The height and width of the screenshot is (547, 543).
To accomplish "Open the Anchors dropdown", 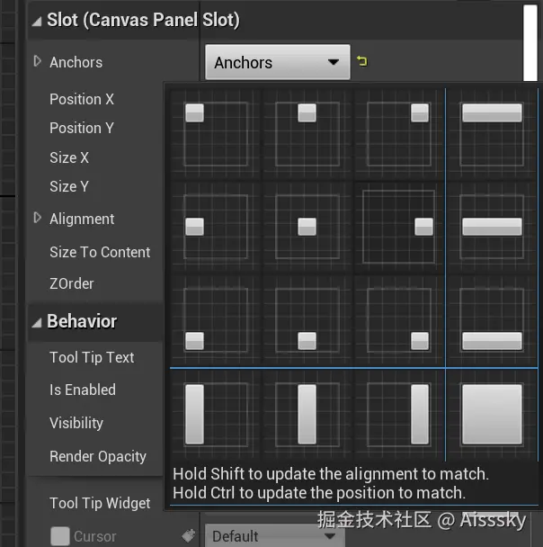I will pos(276,63).
